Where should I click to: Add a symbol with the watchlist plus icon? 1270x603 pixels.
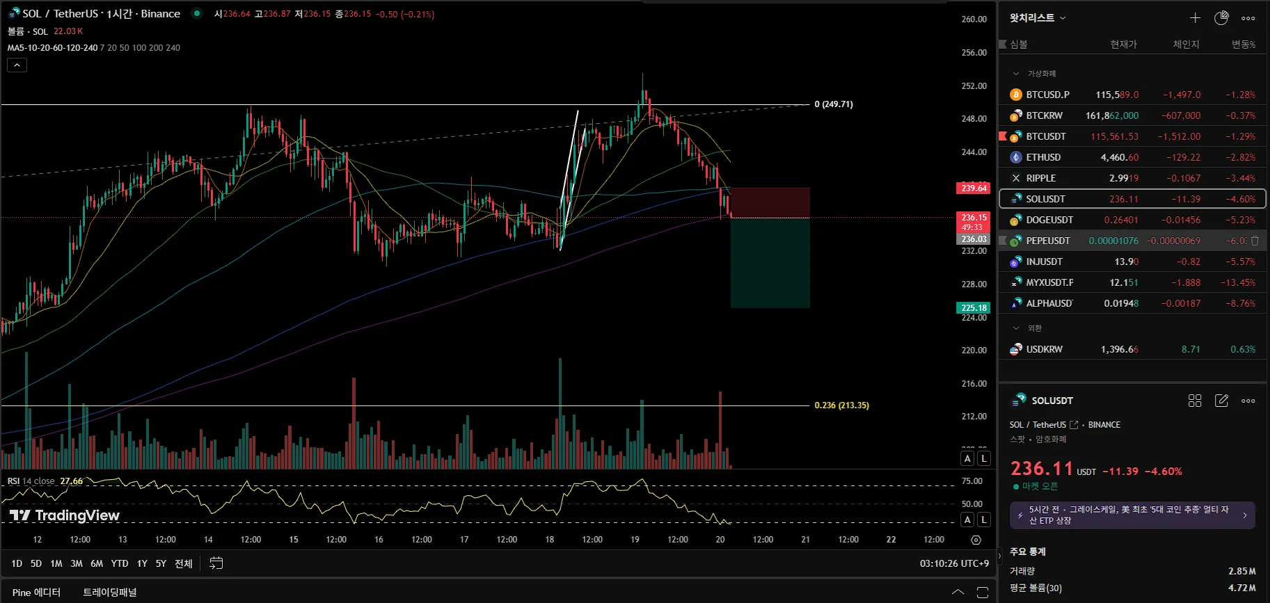[x=1195, y=18]
